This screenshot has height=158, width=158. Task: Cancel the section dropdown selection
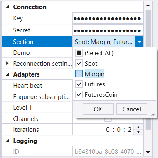point(132,109)
